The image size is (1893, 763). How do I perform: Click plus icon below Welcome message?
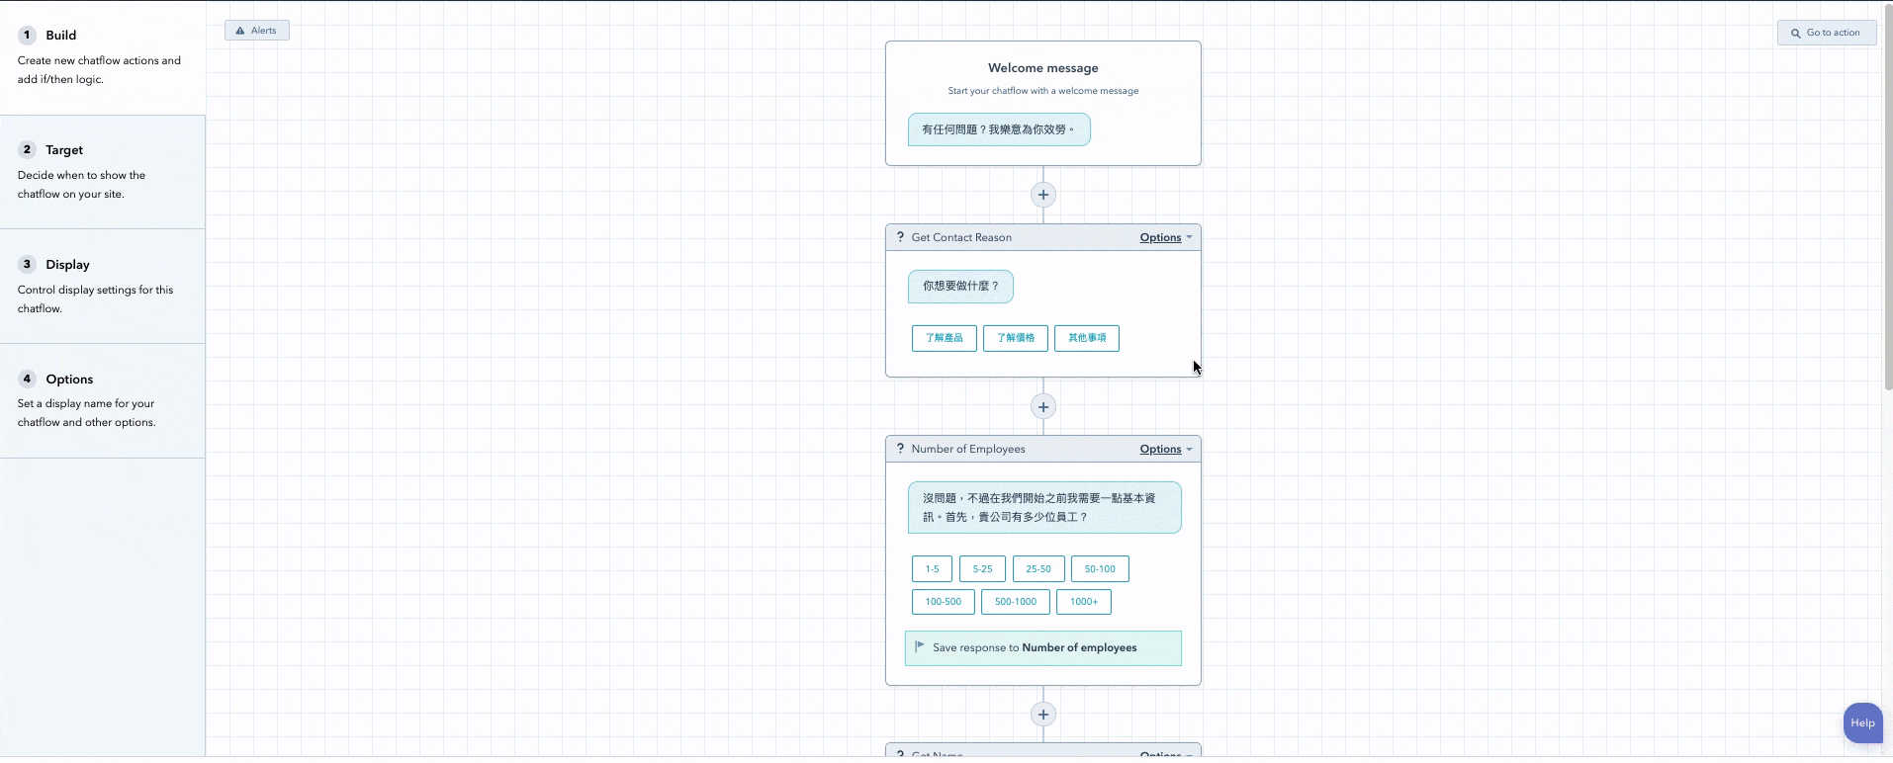(x=1042, y=195)
